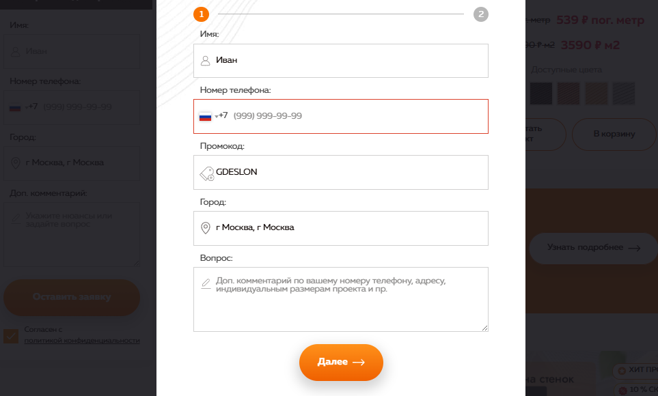Viewport: 658px width, 396px height.
Task: Select the rightmost gray striped color swatch
Action: pos(623,94)
